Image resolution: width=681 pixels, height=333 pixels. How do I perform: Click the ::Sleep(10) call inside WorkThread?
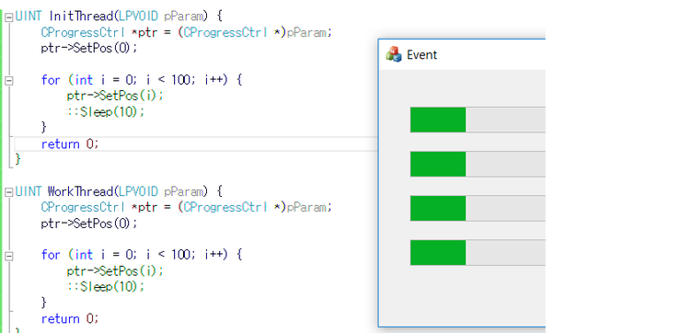pyautogui.click(x=106, y=286)
